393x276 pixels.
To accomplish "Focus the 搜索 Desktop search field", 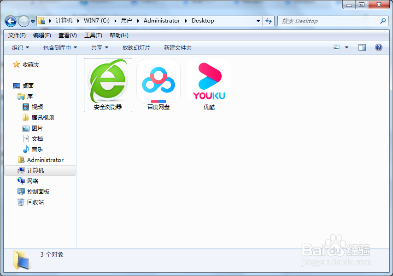I will 333,21.
